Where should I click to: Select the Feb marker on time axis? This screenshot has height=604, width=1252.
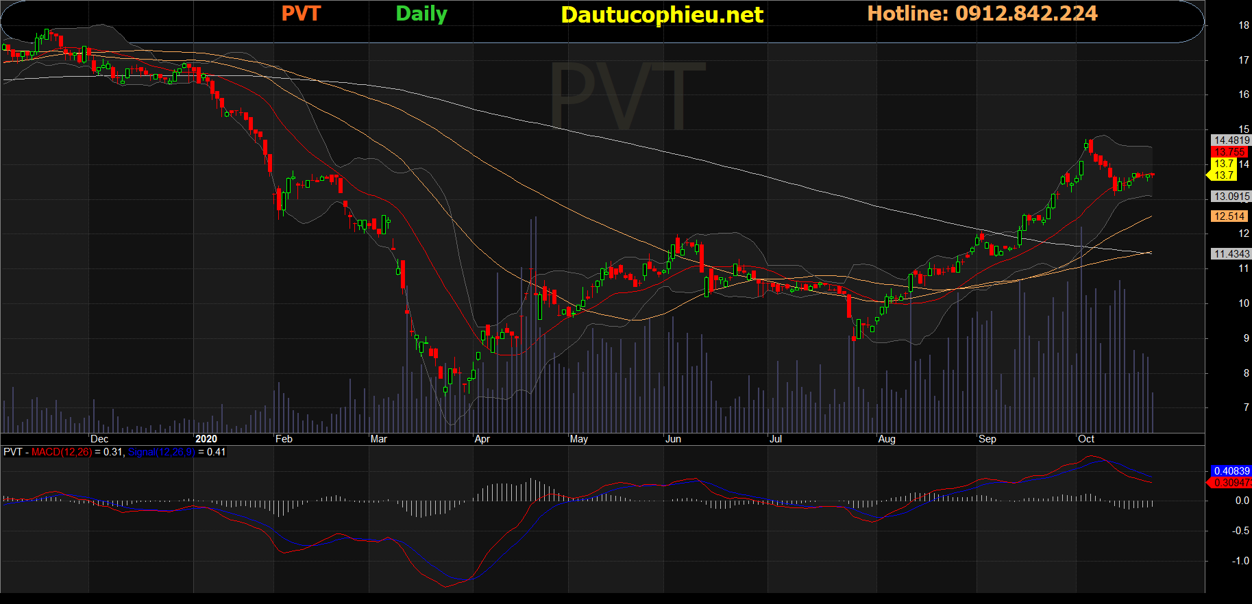[284, 439]
